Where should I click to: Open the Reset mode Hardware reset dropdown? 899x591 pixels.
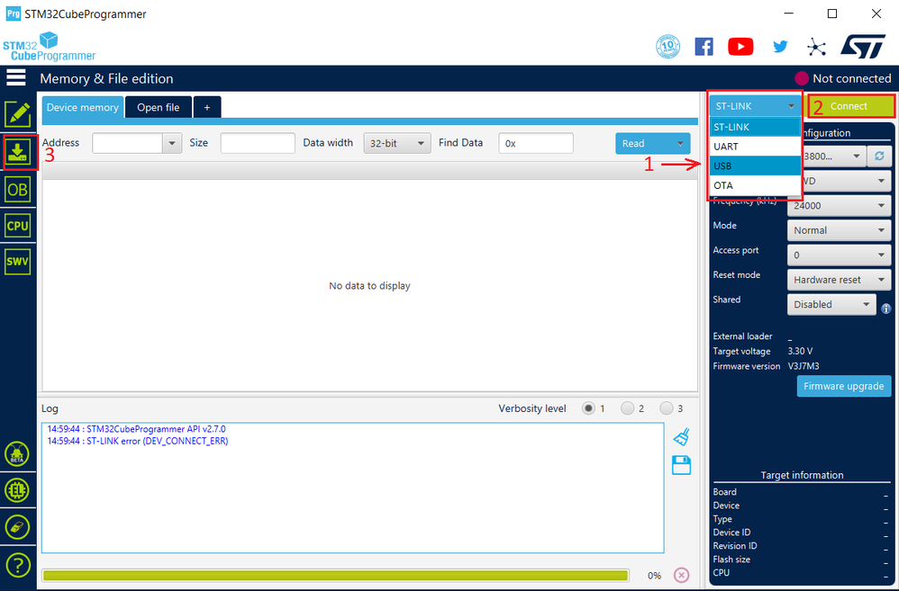pyautogui.click(x=840, y=280)
